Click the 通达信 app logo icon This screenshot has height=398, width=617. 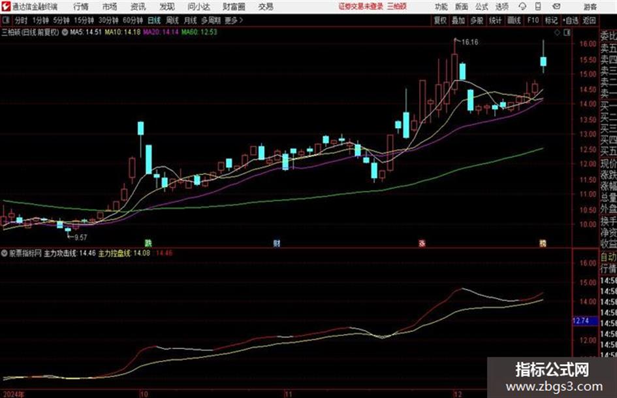(6, 7)
